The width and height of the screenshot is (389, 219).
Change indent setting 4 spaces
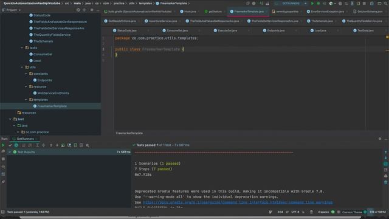323,212
